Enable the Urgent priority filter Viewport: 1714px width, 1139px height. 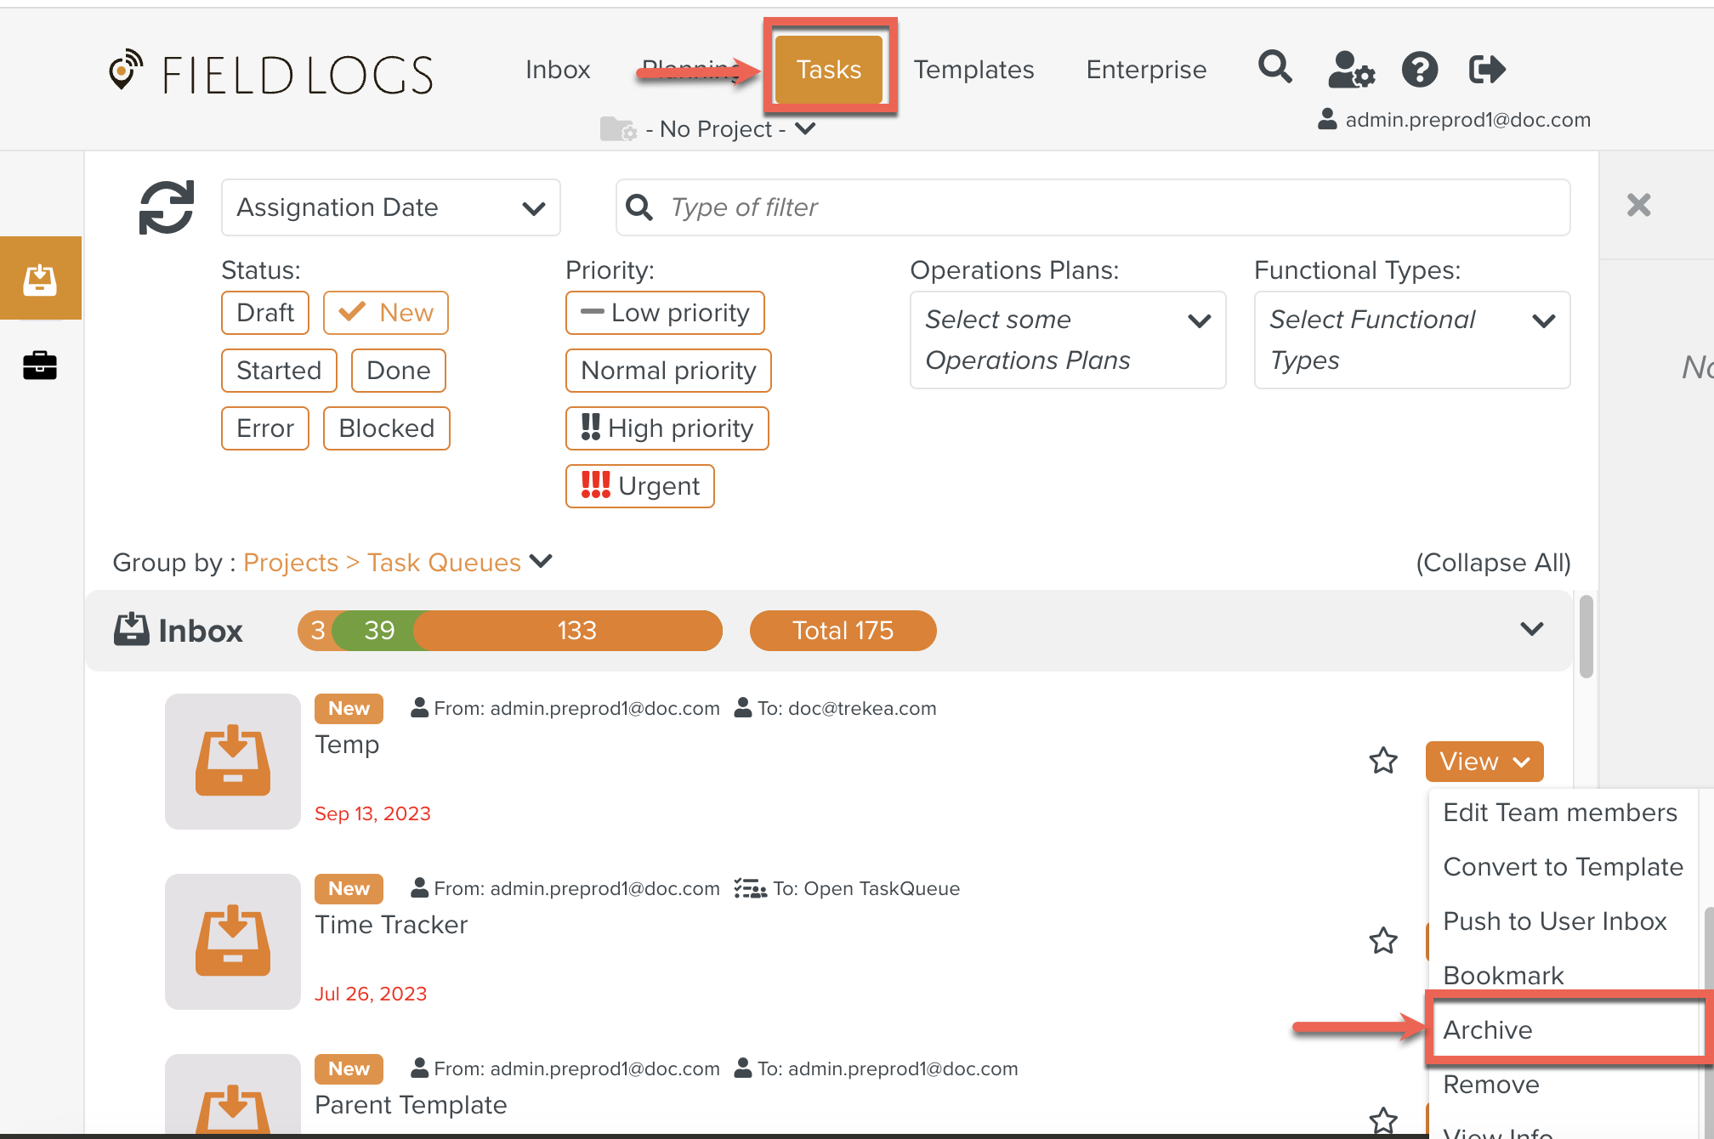(640, 486)
